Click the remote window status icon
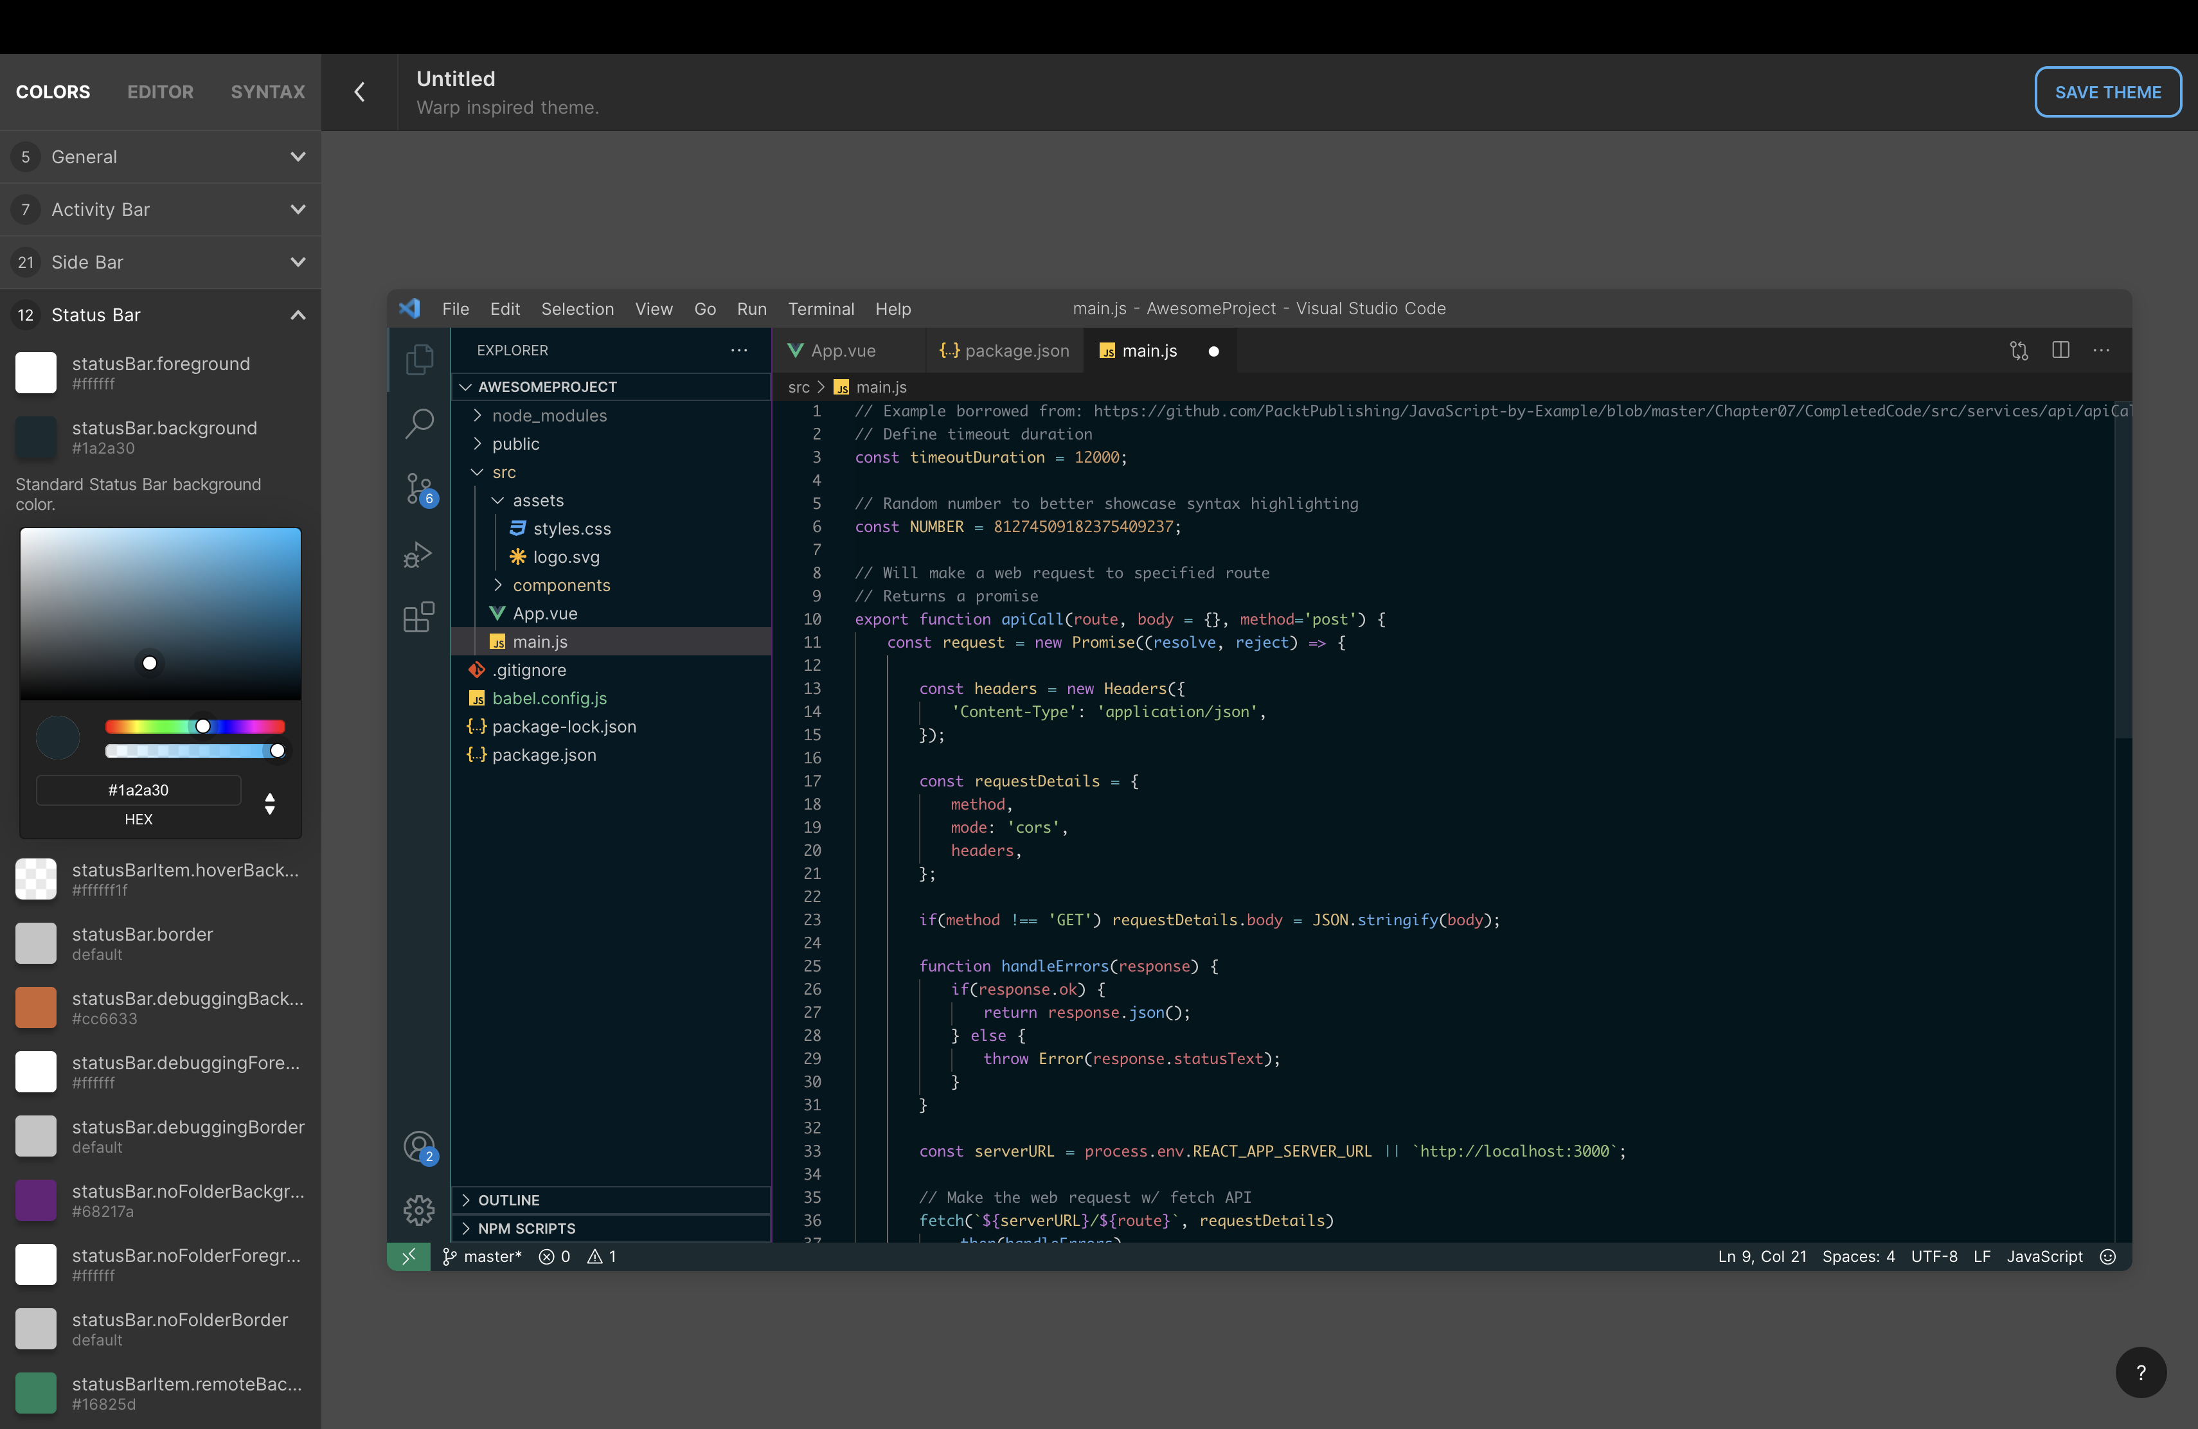Screen dimensions: 2198x1429 pos(409,1256)
